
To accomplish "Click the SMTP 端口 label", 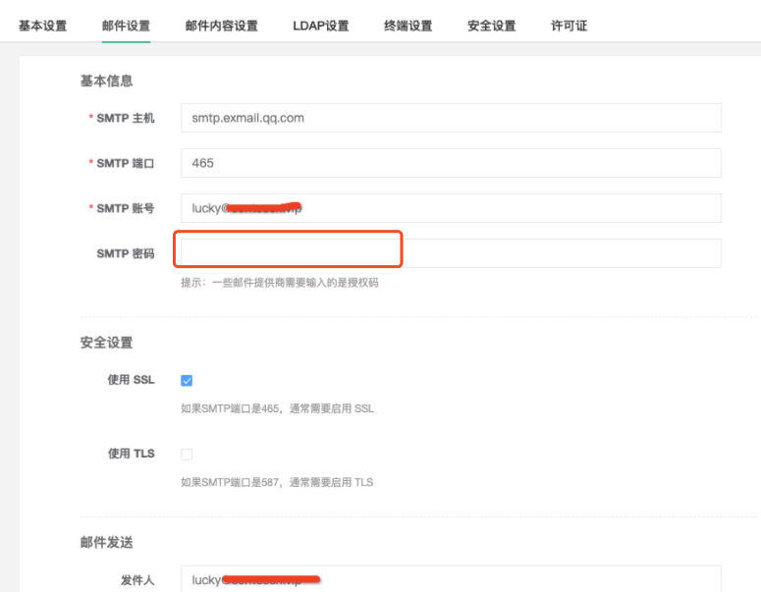I will (126, 163).
